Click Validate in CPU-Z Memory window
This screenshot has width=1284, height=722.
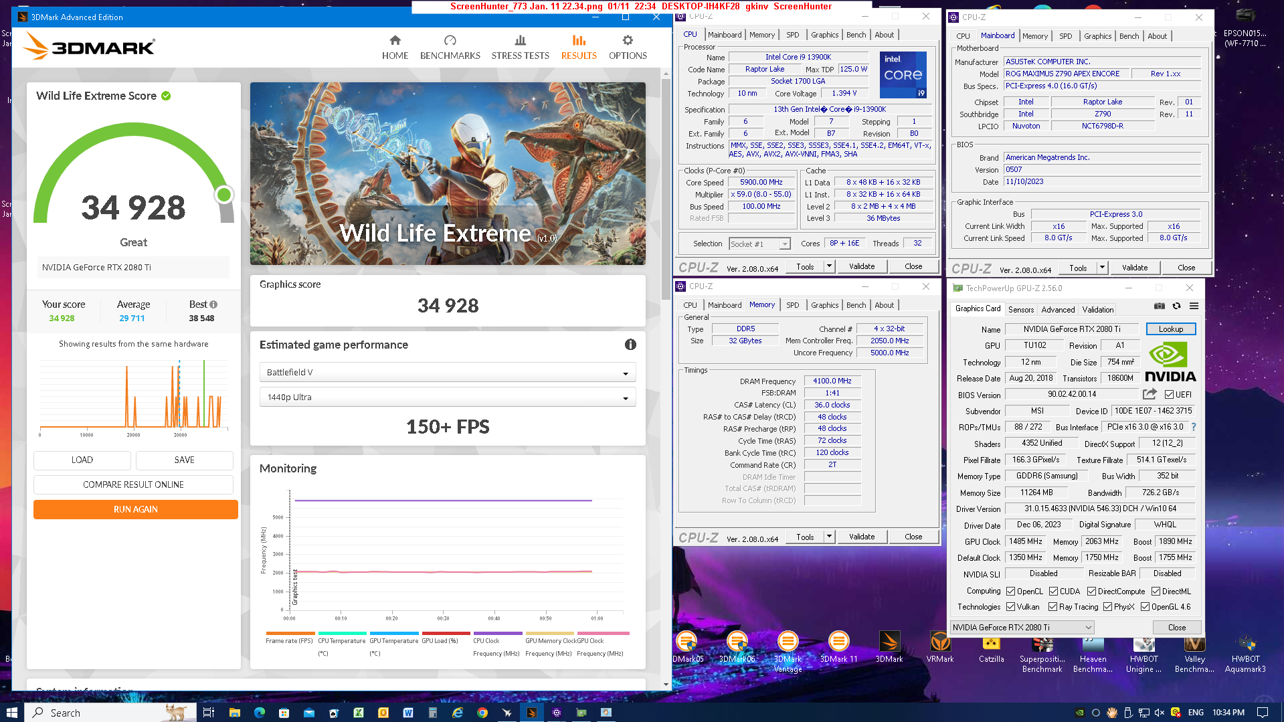(x=862, y=537)
